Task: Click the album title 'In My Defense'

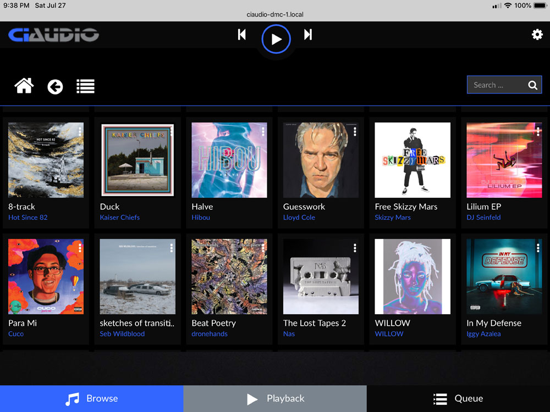Action: (494, 323)
